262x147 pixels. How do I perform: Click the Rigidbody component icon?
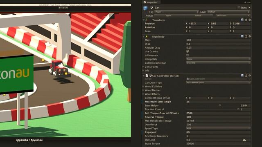coord(147,36)
